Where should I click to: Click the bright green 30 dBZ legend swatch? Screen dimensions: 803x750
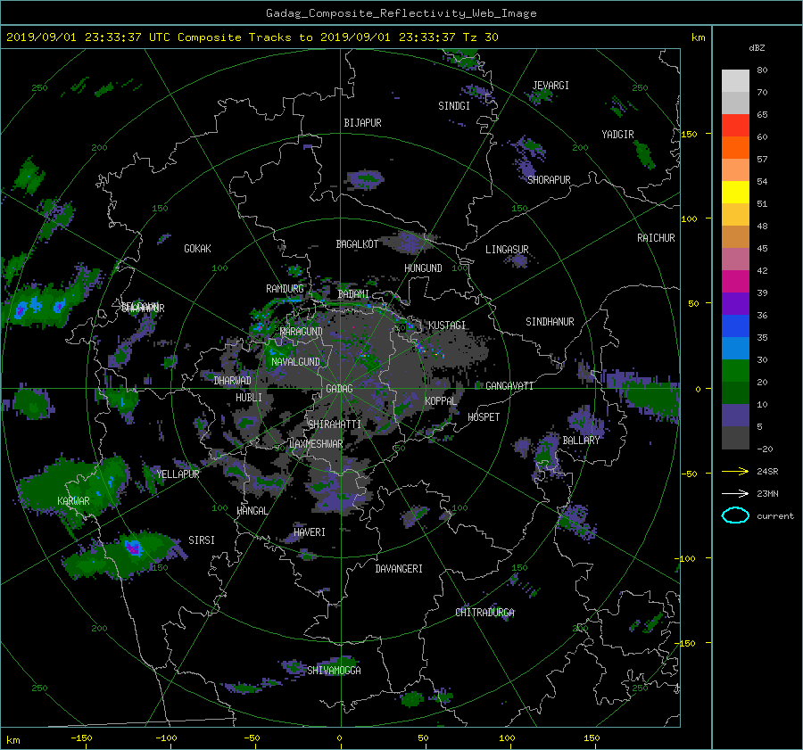(x=735, y=370)
